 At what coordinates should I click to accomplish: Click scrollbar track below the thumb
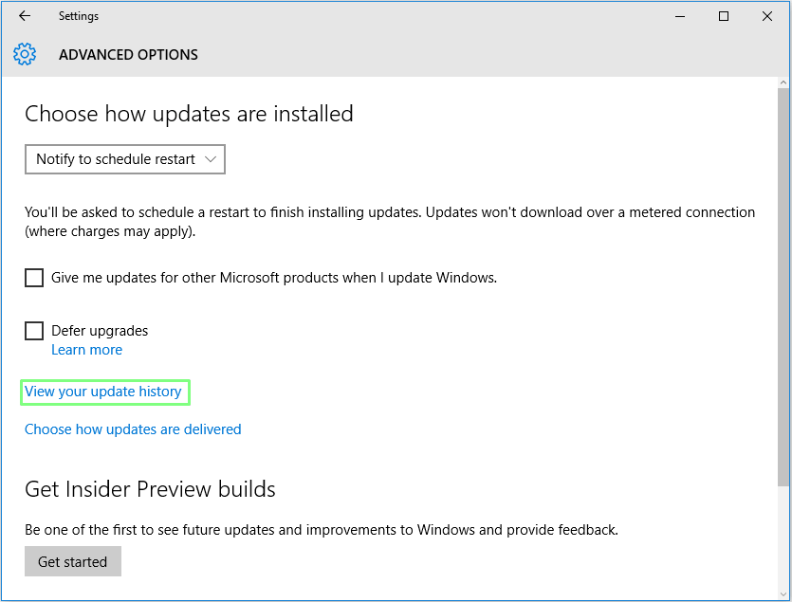pos(783,540)
